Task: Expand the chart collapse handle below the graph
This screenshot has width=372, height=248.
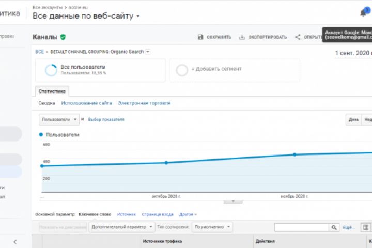Action: click(233, 202)
